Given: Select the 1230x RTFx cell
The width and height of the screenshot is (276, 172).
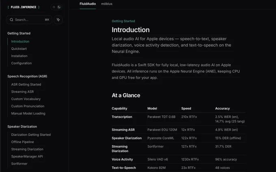Looking at the screenshot, I should pos(190,159).
